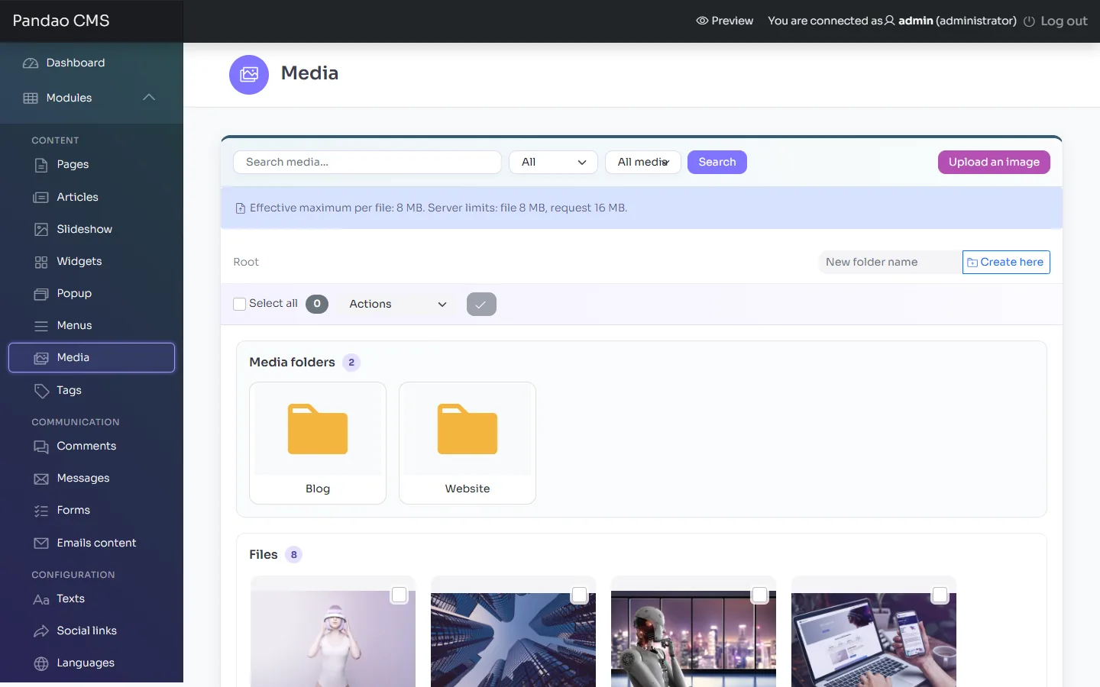Open the Dashboard icon in sidebar
Screen dimensions: 1100x687
(31, 63)
